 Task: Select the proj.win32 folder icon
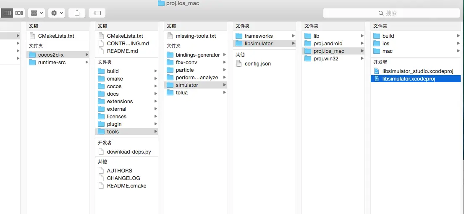tap(308, 58)
